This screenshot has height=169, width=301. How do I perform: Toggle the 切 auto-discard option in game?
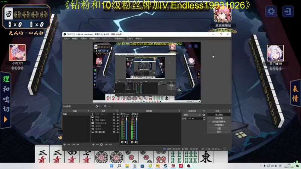pos(6,109)
